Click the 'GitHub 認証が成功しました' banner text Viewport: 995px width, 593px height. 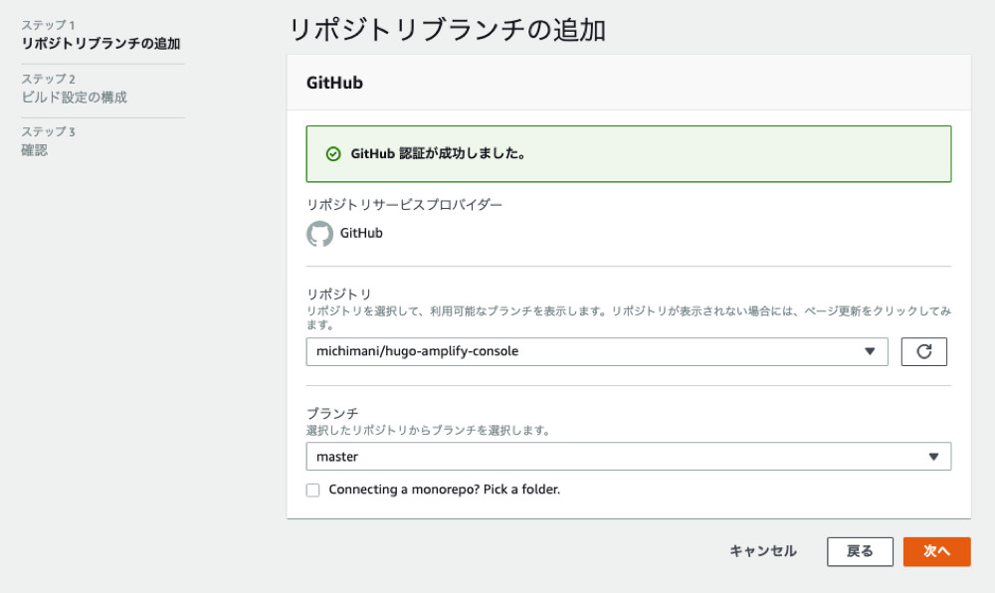[x=438, y=154]
